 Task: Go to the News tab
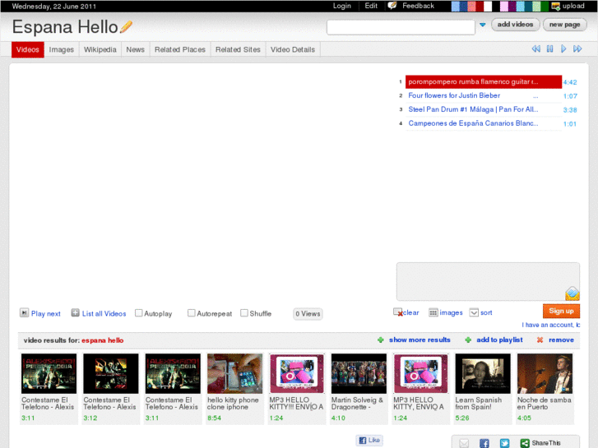(136, 49)
